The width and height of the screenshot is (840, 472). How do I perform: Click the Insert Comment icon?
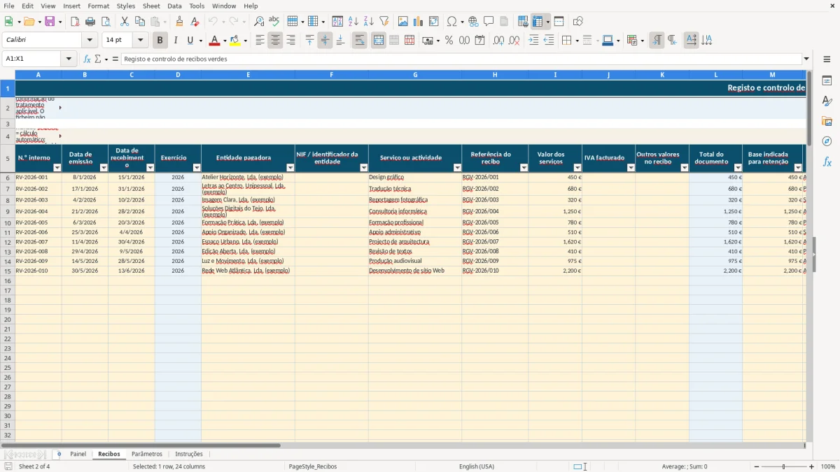point(489,22)
